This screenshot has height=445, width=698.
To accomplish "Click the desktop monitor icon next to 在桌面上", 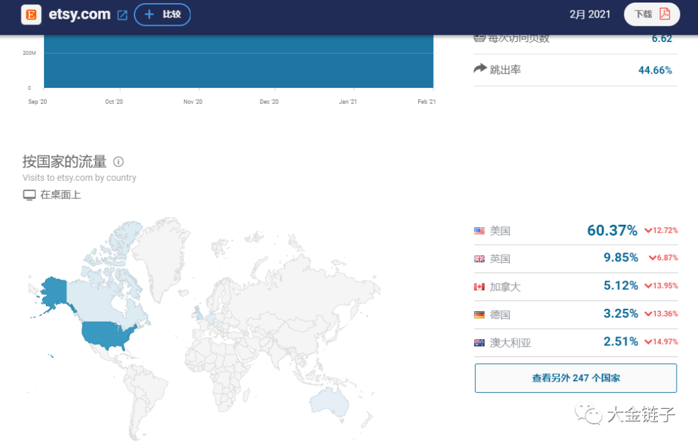I will (x=29, y=195).
